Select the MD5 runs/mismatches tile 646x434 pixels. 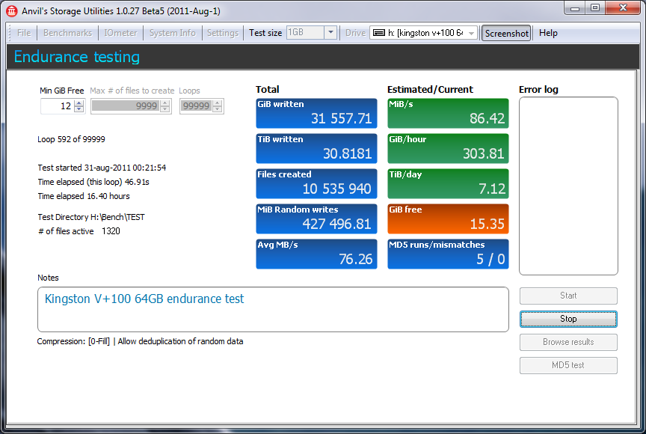[x=448, y=254]
